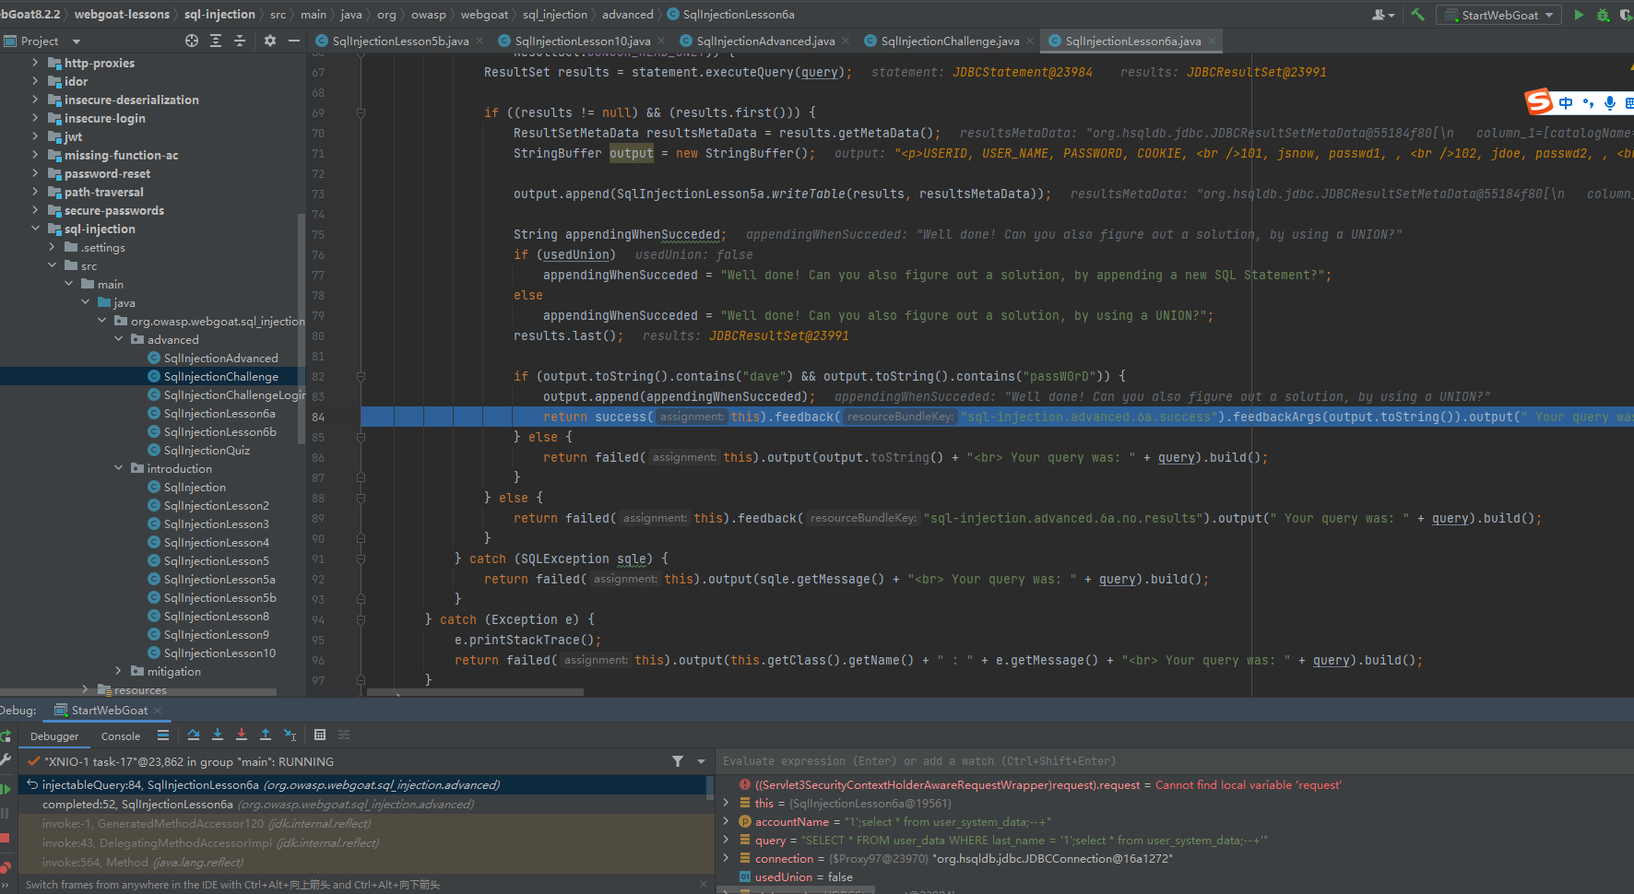Click the Run to Cursor icon
Image resolution: width=1634 pixels, height=894 pixels.
pos(290,735)
